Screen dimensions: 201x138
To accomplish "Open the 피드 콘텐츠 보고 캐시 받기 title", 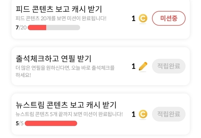I will 59,9.
